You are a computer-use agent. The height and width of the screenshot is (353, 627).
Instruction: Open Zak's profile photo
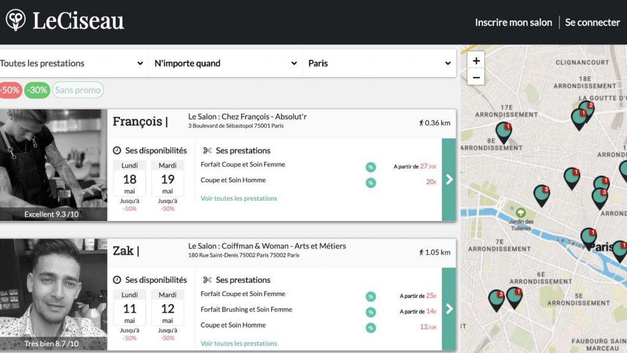tap(54, 294)
